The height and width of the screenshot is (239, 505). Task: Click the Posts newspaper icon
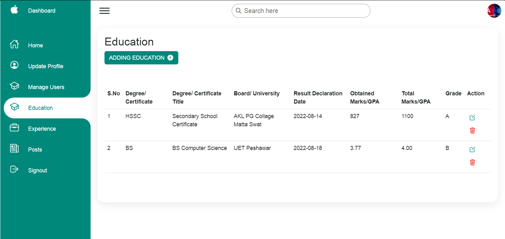click(x=14, y=148)
